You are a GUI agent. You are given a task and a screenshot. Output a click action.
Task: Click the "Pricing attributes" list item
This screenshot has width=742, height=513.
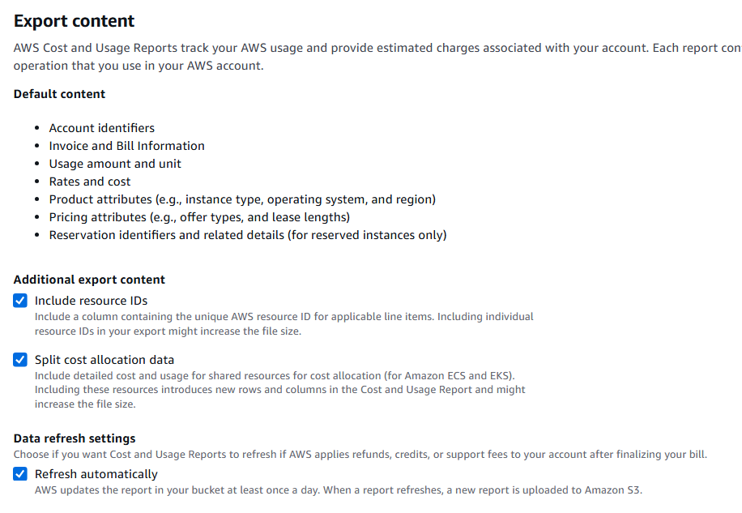pos(199,217)
